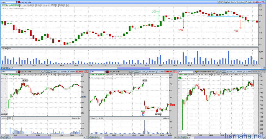Open 5m timeframe selector in $DJI chart
Screen dimensions: 266x139
(x=224, y=72)
